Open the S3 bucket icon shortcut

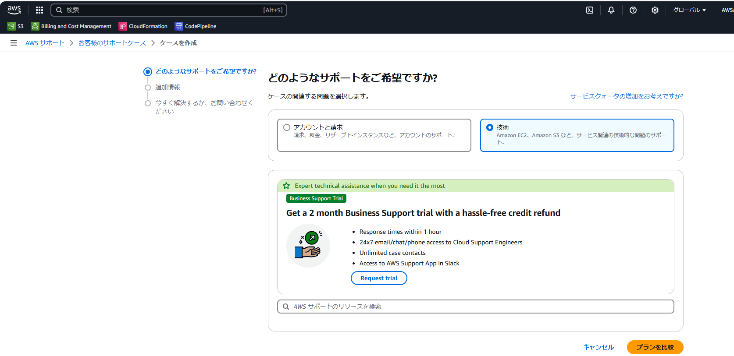[x=11, y=26]
